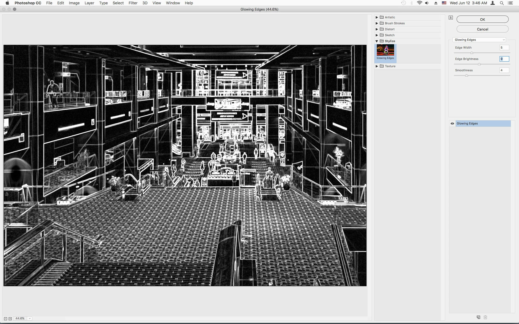Hide the Glowing Edges effect layer
Image resolution: width=519 pixels, height=324 pixels.
pos(452,123)
